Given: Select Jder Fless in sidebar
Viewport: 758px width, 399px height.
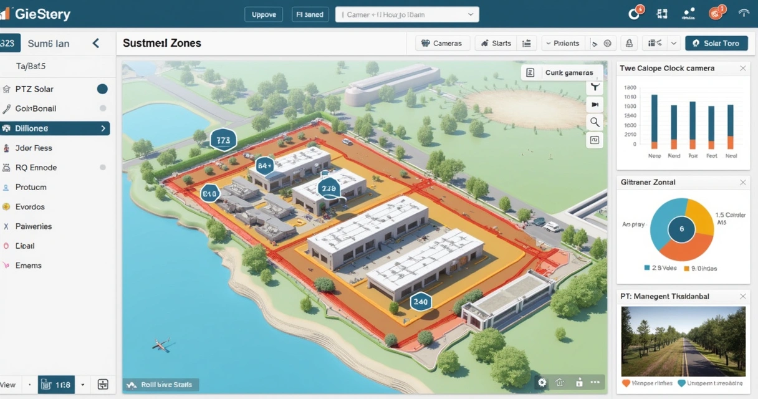Looking at the screenshot, I should click(x=55, y=148).
